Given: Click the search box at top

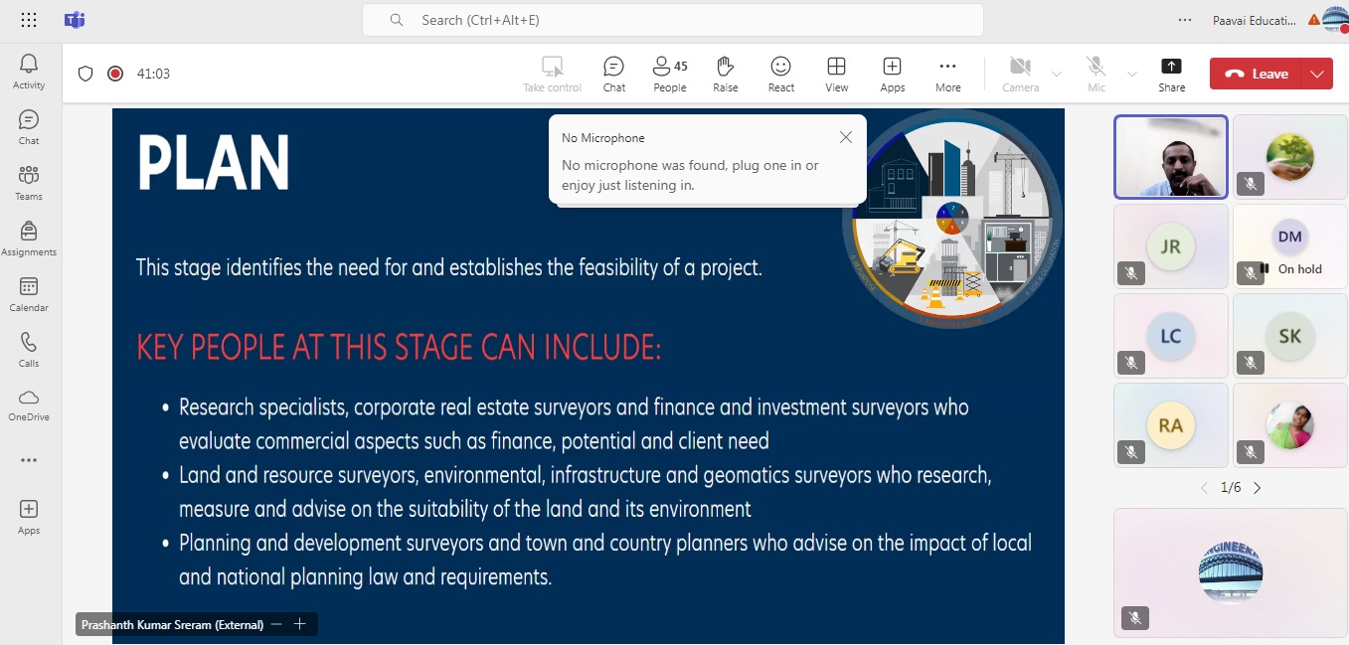Looking at the screenshot, I should (672, 20).
